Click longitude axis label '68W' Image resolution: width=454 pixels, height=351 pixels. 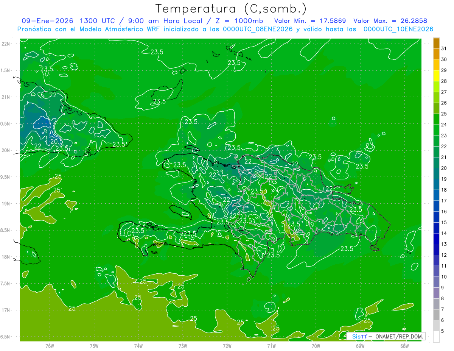click(x=404, y=346)
